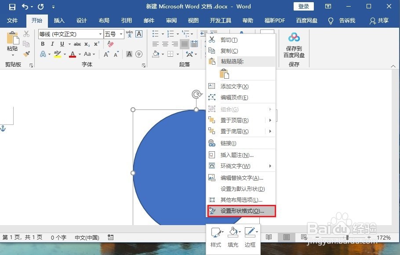
Task: Switch to the 插入 (Insert) ribbon tab
Action: pos(59,20)
